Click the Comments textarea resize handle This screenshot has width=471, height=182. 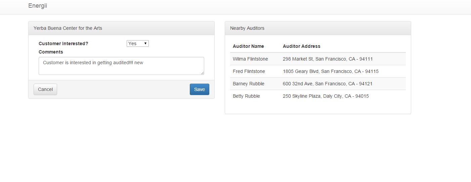[202, 73]
